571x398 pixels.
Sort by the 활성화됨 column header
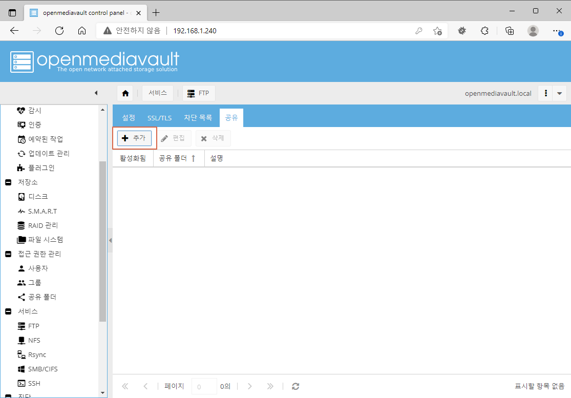(x=133, y=158)
